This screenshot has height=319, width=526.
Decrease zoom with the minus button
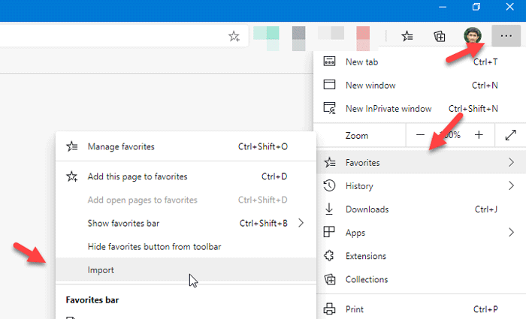420,135
